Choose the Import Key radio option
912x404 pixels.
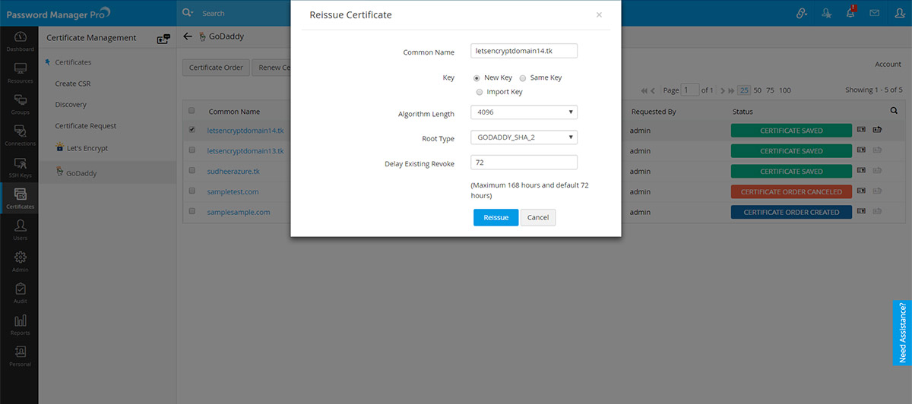pyautogui.click(x=479, y=92)
